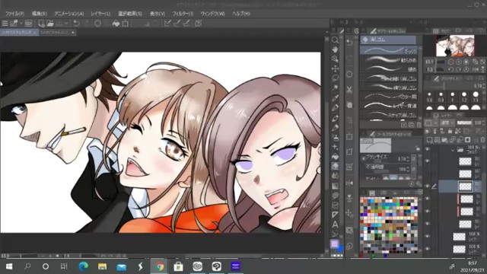Image resolution: width=487 pixels, height=274 pixels.
Task: Click the Undo arrow in the top command bar
Action: pyautogui.click(x=76, y=24)
